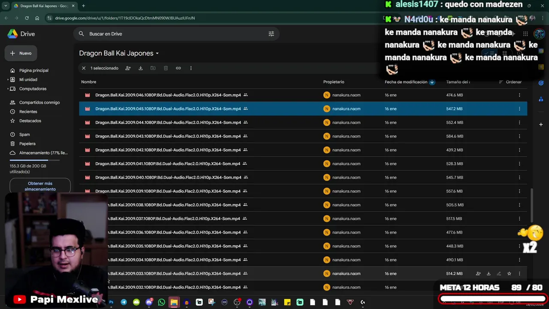Share episode 033 using its row icon
Screen dimensions: 549x309
click(x=478, y=273)
